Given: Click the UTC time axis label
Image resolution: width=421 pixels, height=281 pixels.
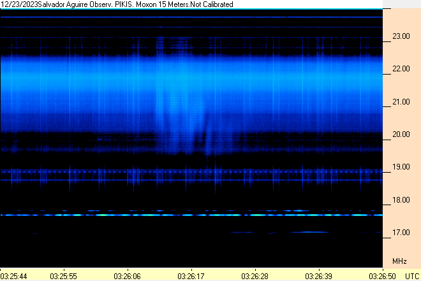Looking at the screenshot, I should point(412,276).
